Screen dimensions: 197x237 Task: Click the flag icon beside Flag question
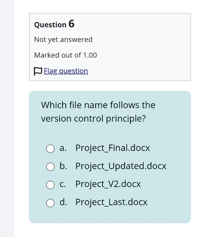[x=38, y=71]
